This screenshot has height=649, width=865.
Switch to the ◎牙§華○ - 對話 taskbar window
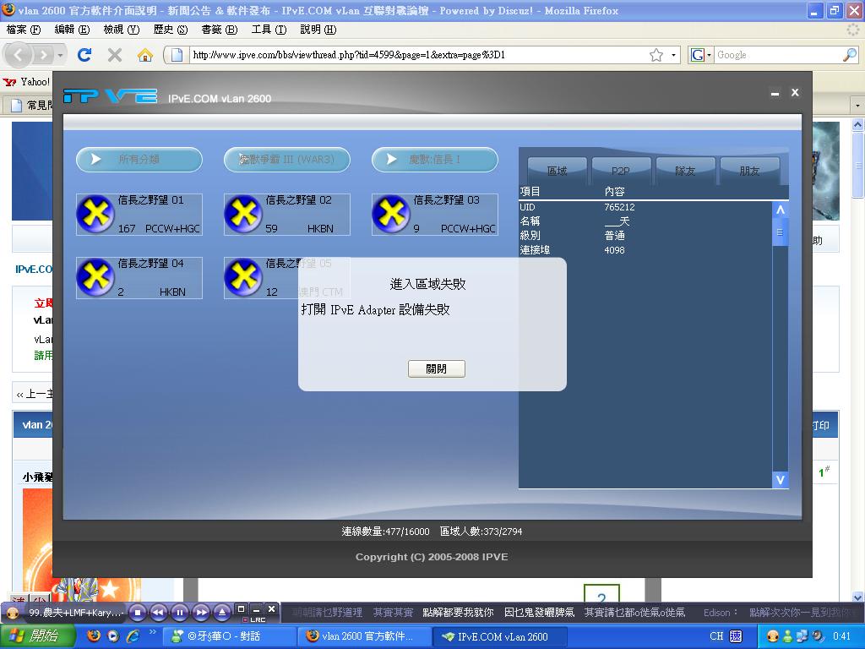pos(230,636)
